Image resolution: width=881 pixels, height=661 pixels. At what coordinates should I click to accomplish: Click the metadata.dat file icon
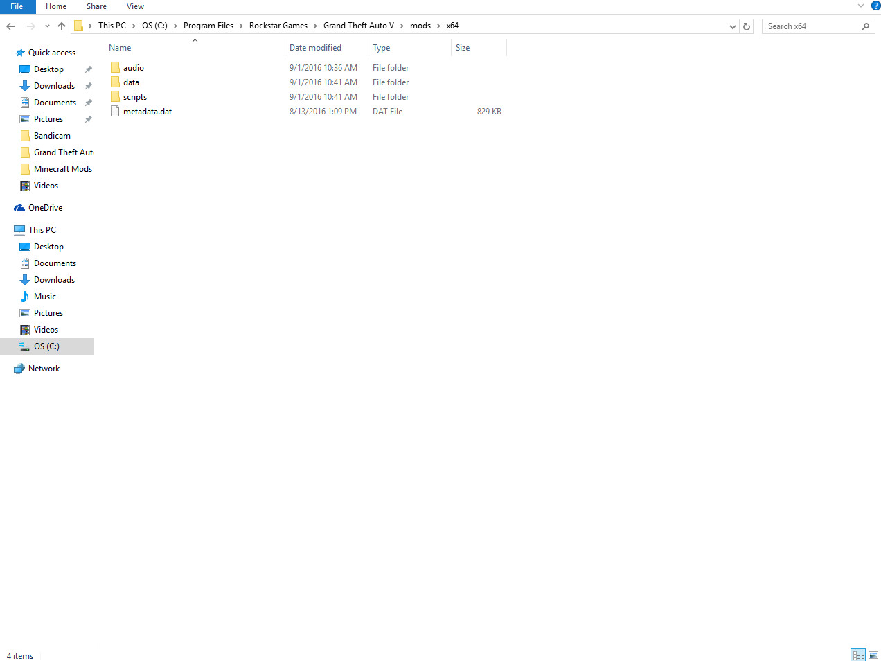click(115, 112)
